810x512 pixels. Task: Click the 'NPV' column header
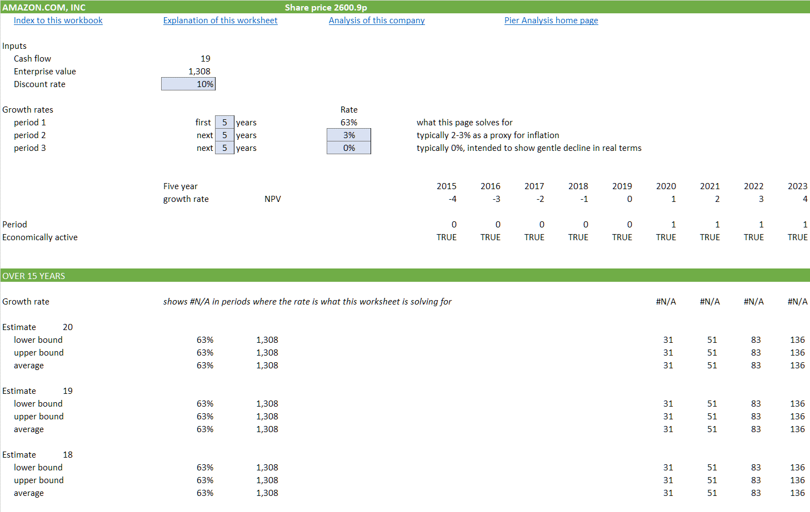coord(273,199)
